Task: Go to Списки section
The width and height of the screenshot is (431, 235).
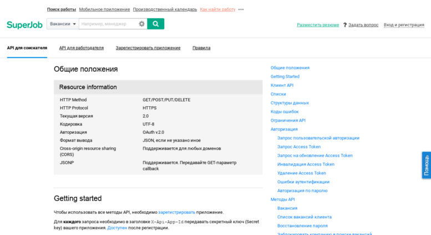Action: 278,94
